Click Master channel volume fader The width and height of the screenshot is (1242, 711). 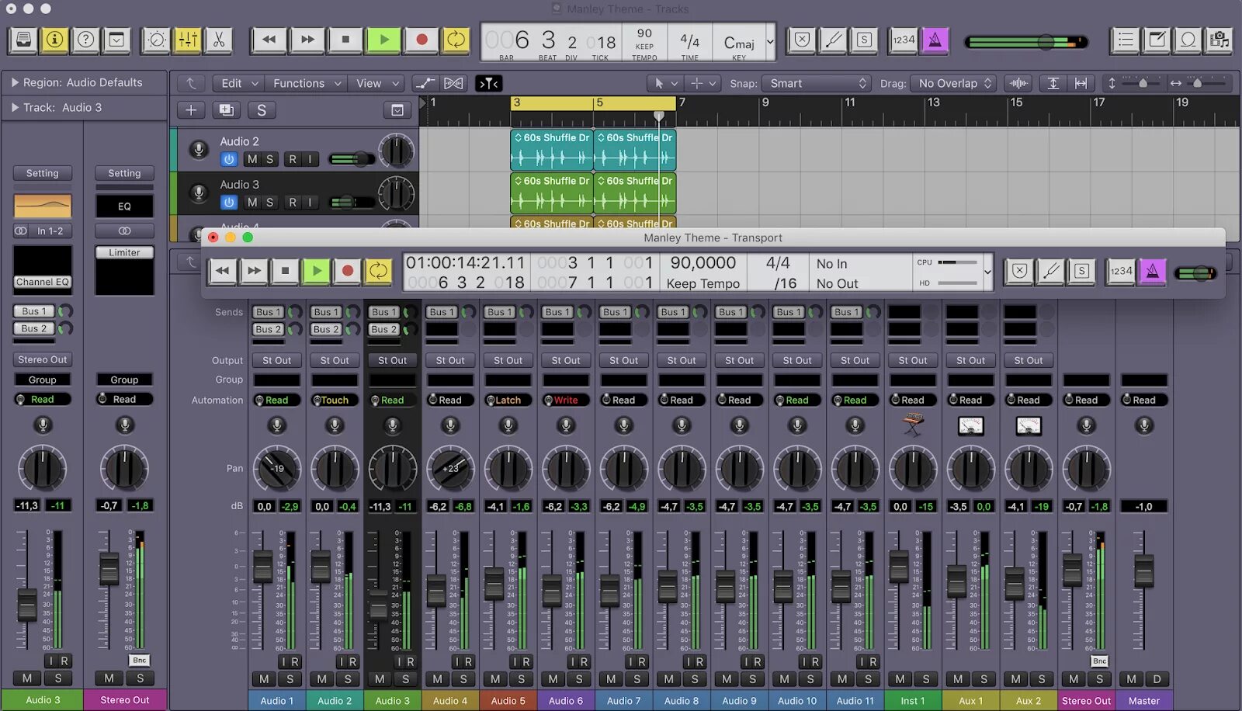(x=1143, y=571)
